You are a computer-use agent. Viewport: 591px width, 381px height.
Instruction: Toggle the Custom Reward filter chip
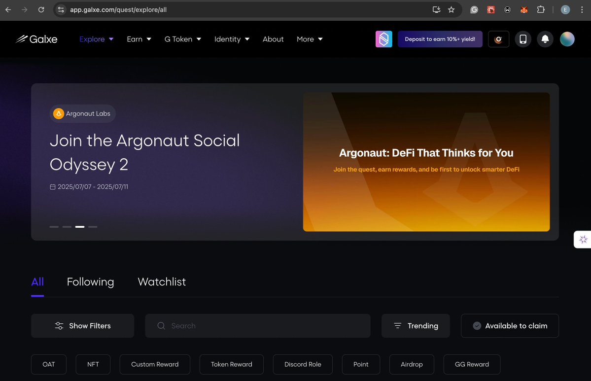click(x=155, y=364)
